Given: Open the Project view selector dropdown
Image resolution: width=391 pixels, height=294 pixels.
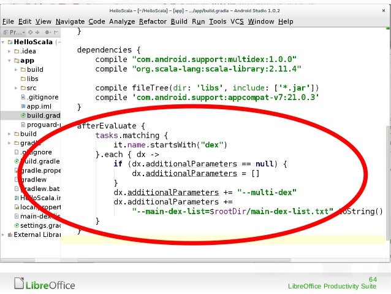Looking at the screenshot, I should tap(14, 32).
